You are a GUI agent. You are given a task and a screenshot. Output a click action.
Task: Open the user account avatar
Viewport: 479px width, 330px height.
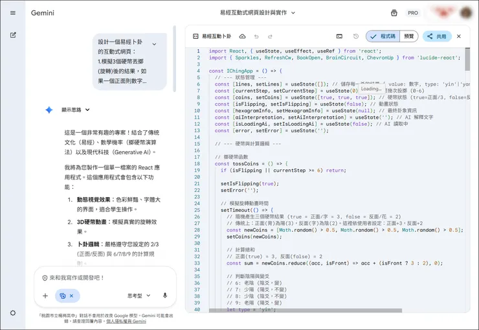pyautogui.click(x=466, y=13)
